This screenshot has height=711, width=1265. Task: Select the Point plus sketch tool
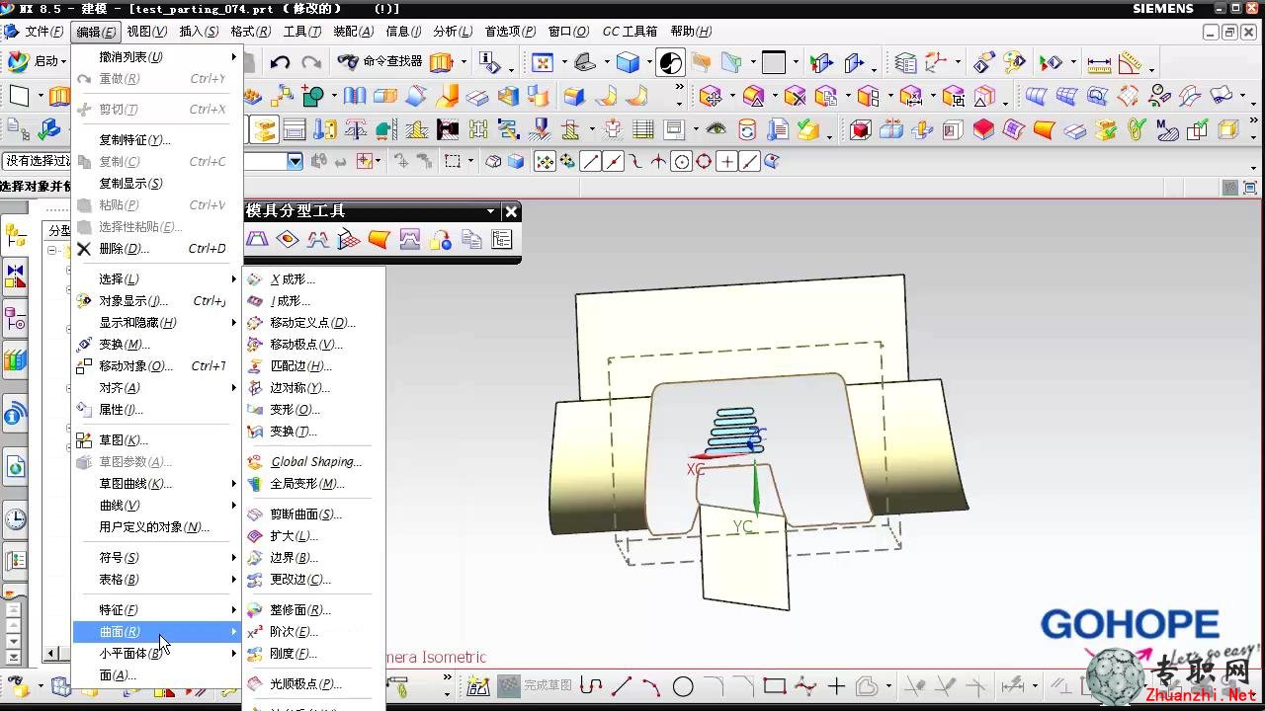tap(836, 686)
